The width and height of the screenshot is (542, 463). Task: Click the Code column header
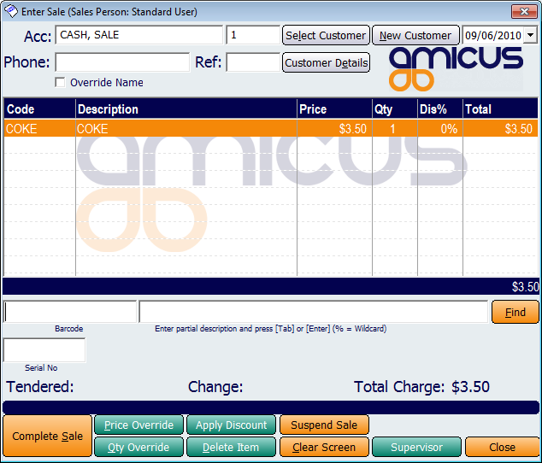tap(39, 109)
